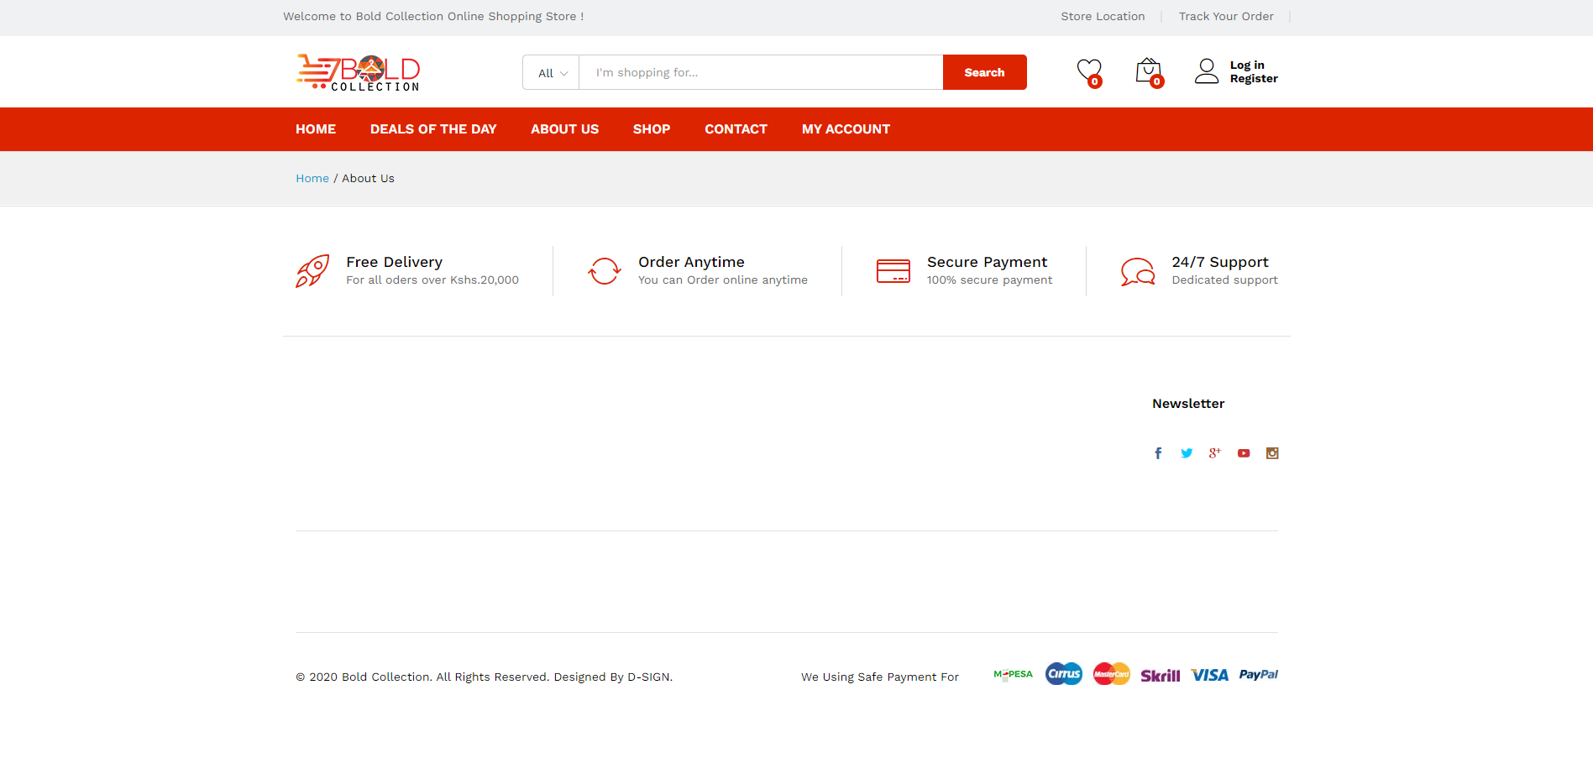Open the Instagram social icon
The height and width of the screenshot is (784, 1593).
(1272, 453)
